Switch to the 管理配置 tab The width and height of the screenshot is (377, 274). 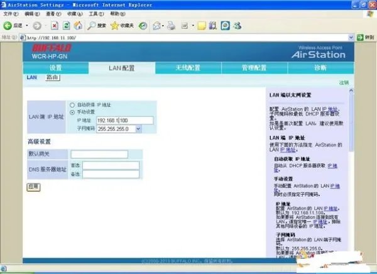(x=254, y=68)
